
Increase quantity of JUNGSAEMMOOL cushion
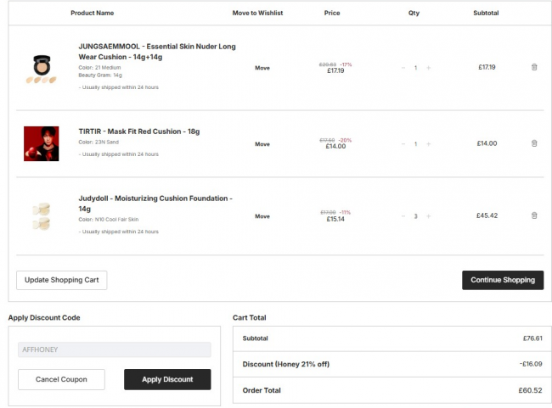pos(428,67)
